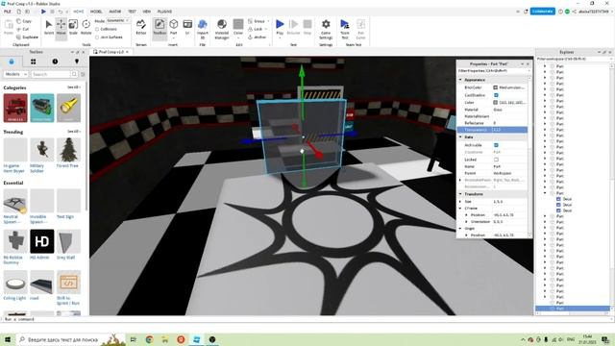Screen dimensions: 615x346
Task: Switch to the PLUGINS ribbon tab
Action: pos(164,12)
